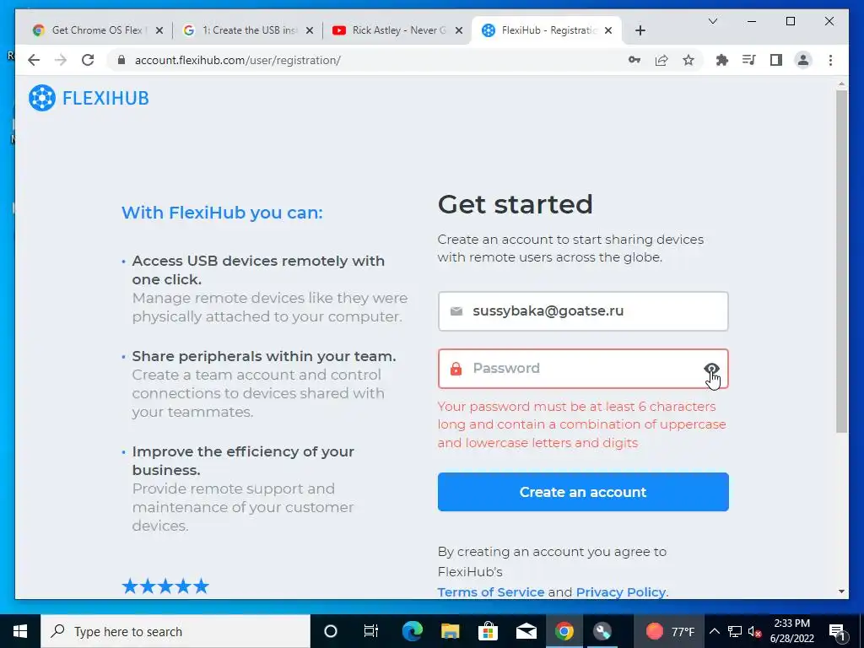Show hidden system tray icons

tap(714, 631)
